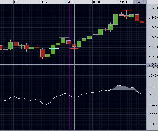Click the Aug 07 date header

coord(124,2)
